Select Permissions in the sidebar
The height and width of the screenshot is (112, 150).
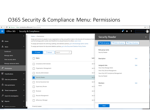(13, 68)
